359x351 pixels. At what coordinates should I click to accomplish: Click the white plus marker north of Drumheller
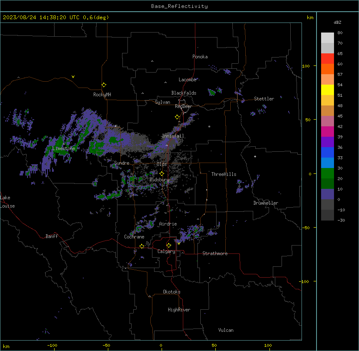pyautogui.click(x=255, y=156)
